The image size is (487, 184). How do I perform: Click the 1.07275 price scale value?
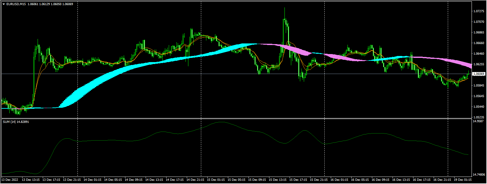pos(479,11)
